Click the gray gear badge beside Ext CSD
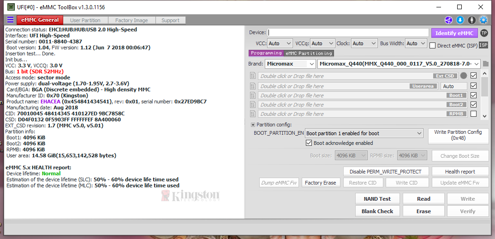 (463, 76)
